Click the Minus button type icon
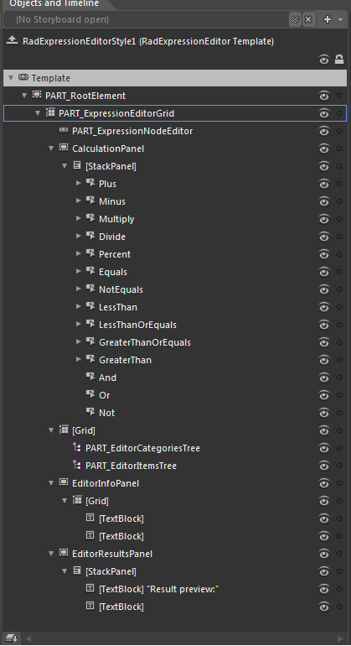The image size is (351, 646). pyautogui.click(x=90, y=201)
